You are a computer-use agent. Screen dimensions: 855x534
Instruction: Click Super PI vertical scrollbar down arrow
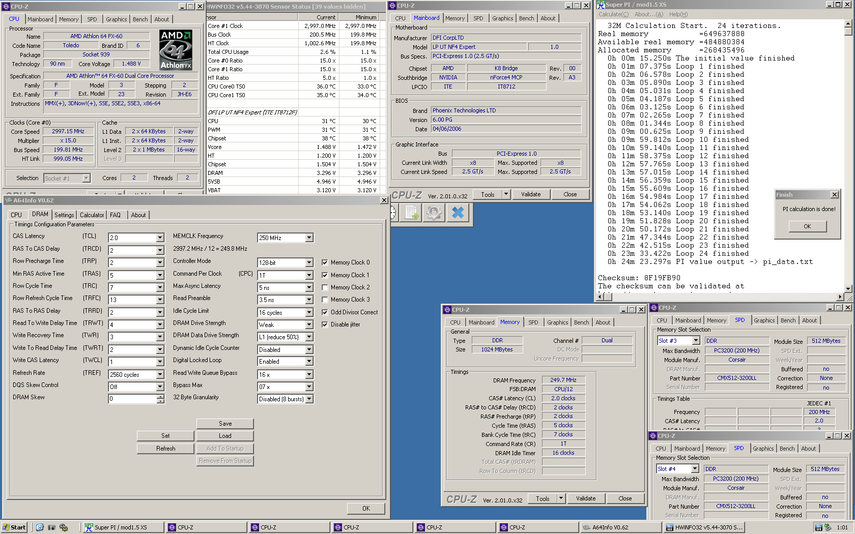(x=848, y=288)
